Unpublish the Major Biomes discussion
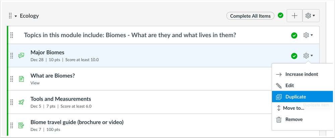 (294, 56)
